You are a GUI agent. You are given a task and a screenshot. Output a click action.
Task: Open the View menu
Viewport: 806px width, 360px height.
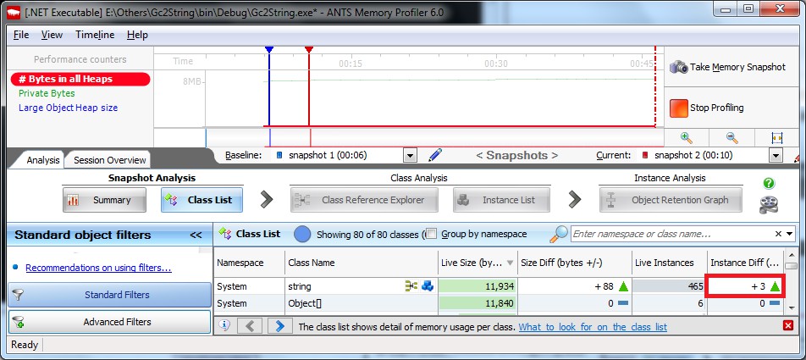click(52, 35)
